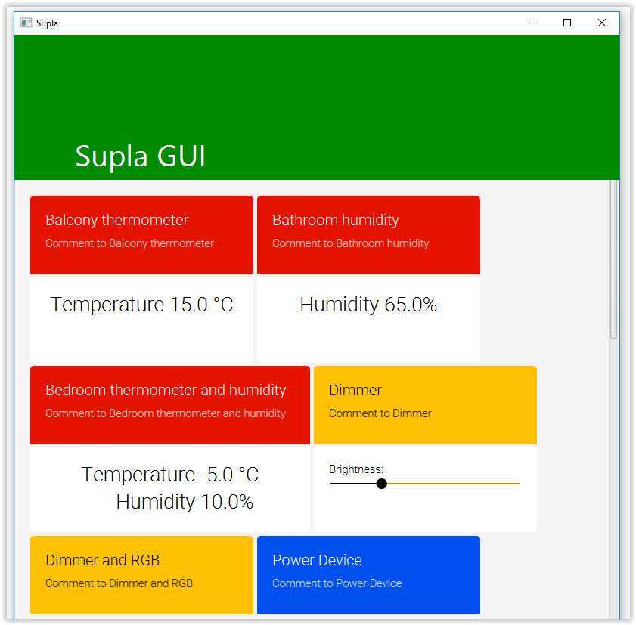Click the Temperature -5.0 °C reading
Screen dimensions: 636x625
point(170,474)
